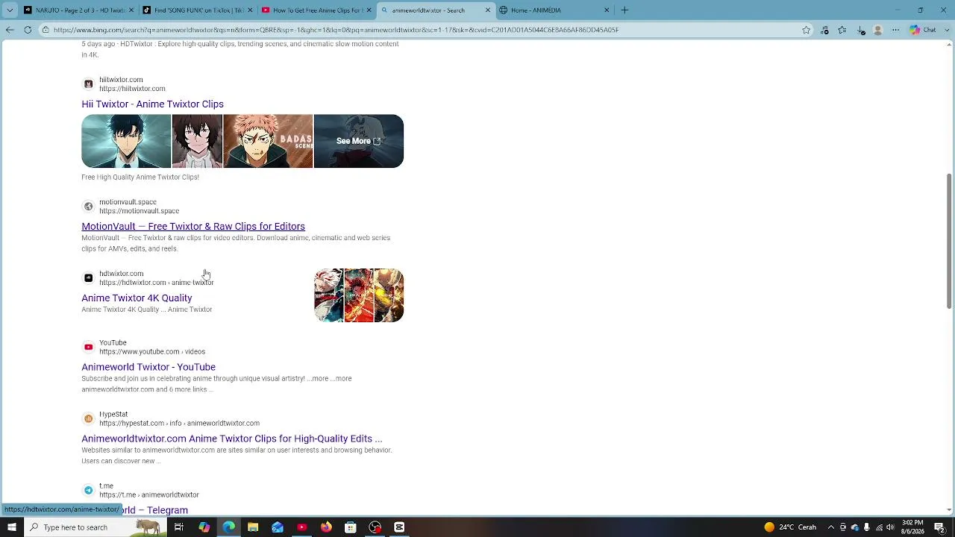Launch Firefox from the taskbar
Viewport: 955px width, 537px height.
(x=326, y=527)
